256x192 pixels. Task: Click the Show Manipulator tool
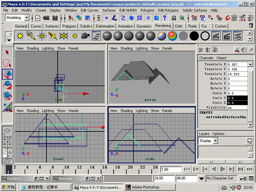[7, 107]
